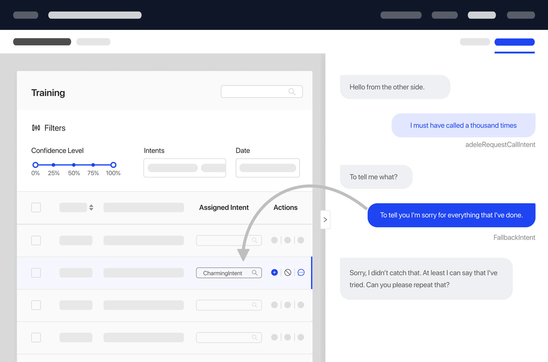Click the "Hello from the other side." message
This screenshot has height=362, width=548.
pos(395,87)
